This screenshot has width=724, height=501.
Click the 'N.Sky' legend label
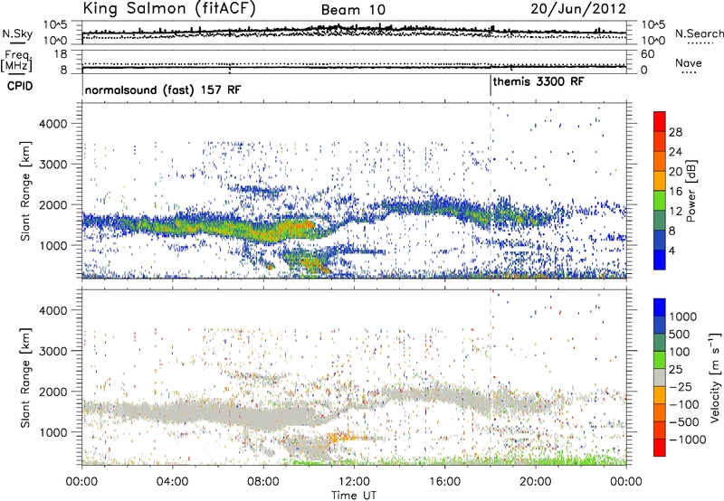17,33
